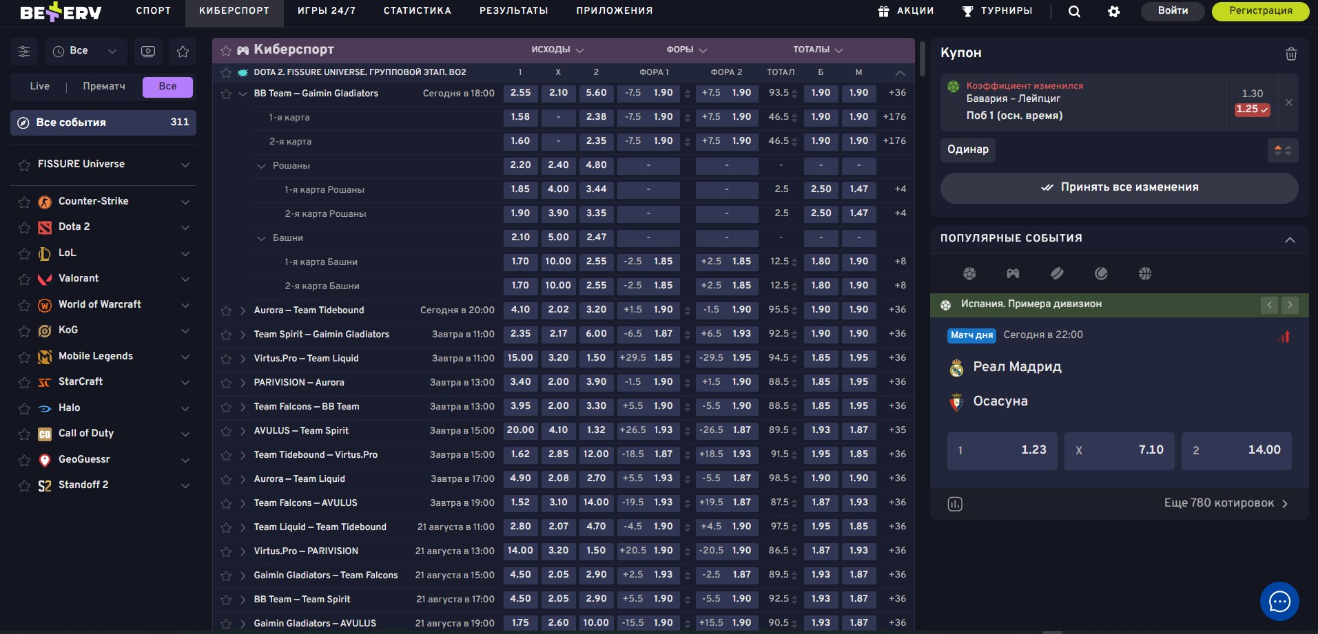Open the search icon in header
Viewport: 1318px width, 634px height.
(1074, 11)
